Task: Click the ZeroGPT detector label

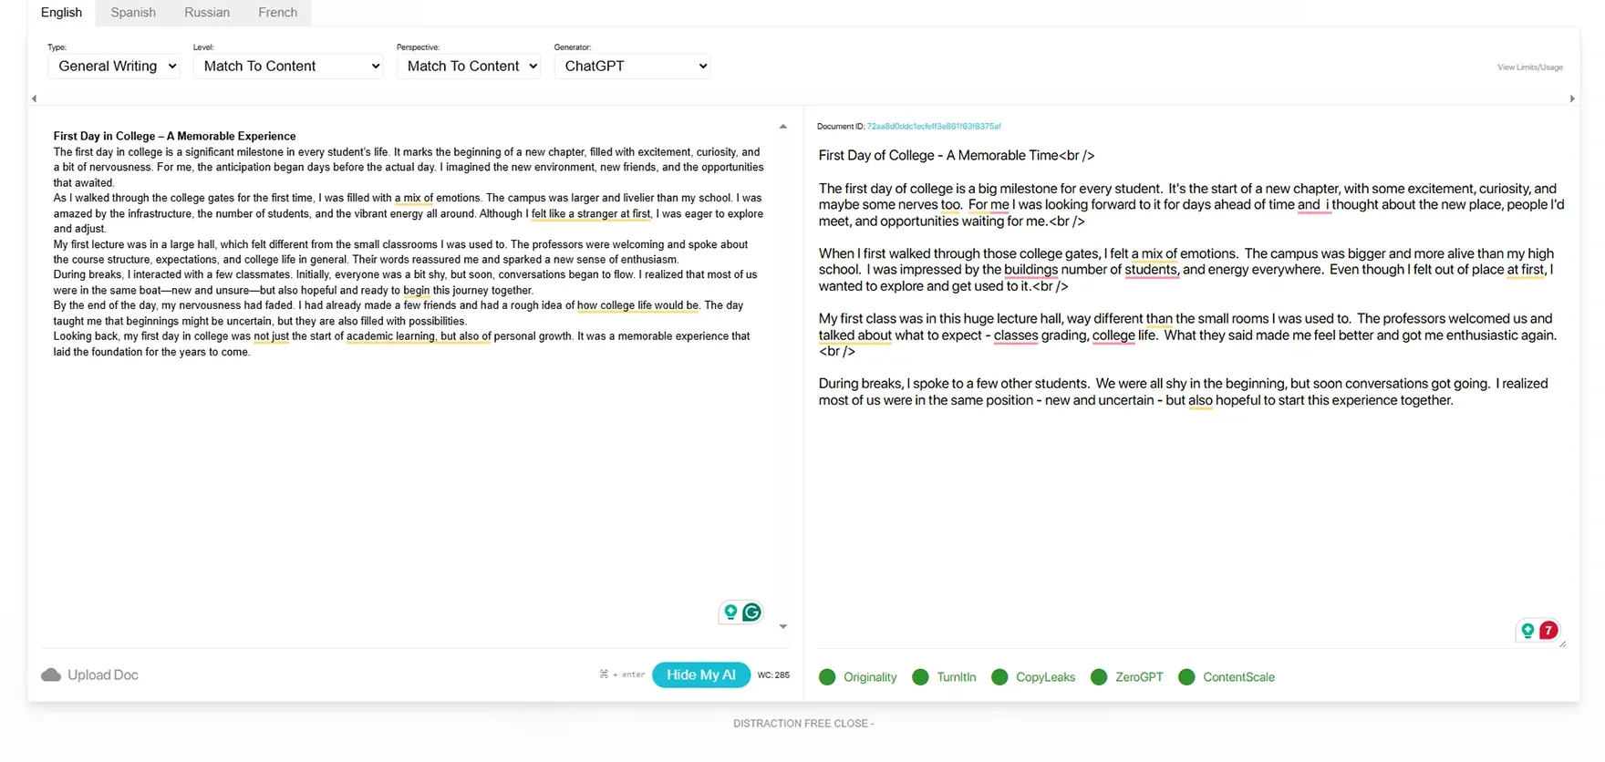Action: [1139, 677]
